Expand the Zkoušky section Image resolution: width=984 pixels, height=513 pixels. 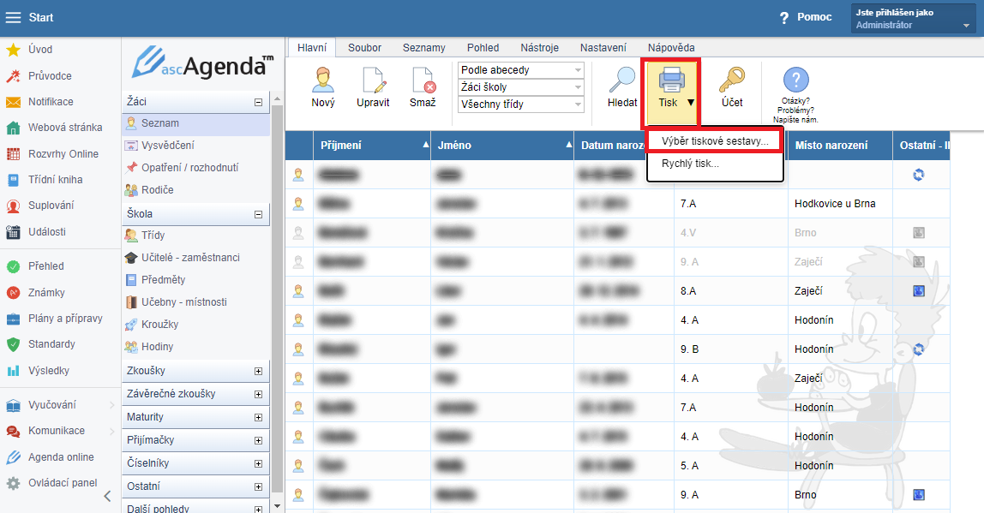(258, 371)
